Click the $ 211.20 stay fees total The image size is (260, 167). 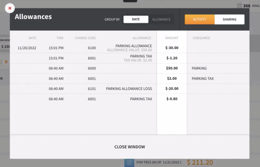pos(200,162)
